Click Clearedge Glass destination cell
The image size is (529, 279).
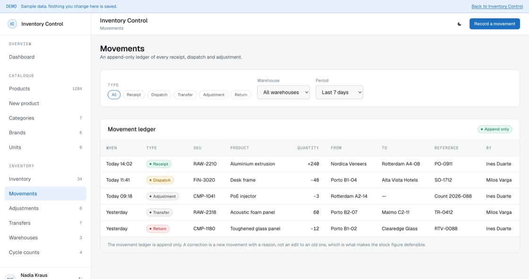(400, 229)
